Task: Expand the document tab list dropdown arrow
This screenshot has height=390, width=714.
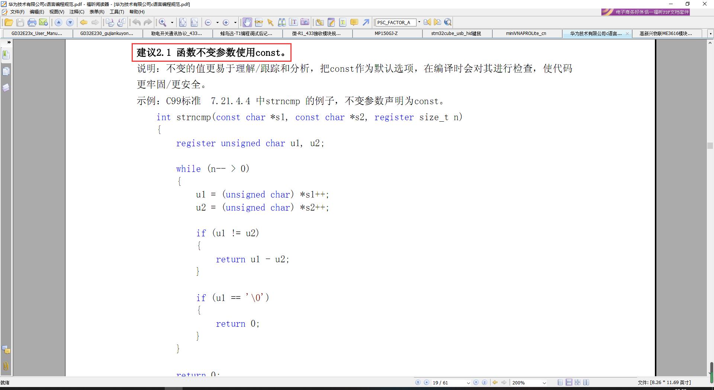Action: [x=710, y=33]
